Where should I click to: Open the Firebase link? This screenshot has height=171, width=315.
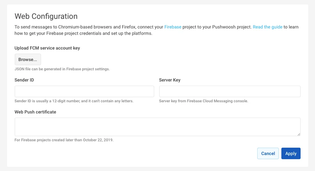tap(173, 27)
